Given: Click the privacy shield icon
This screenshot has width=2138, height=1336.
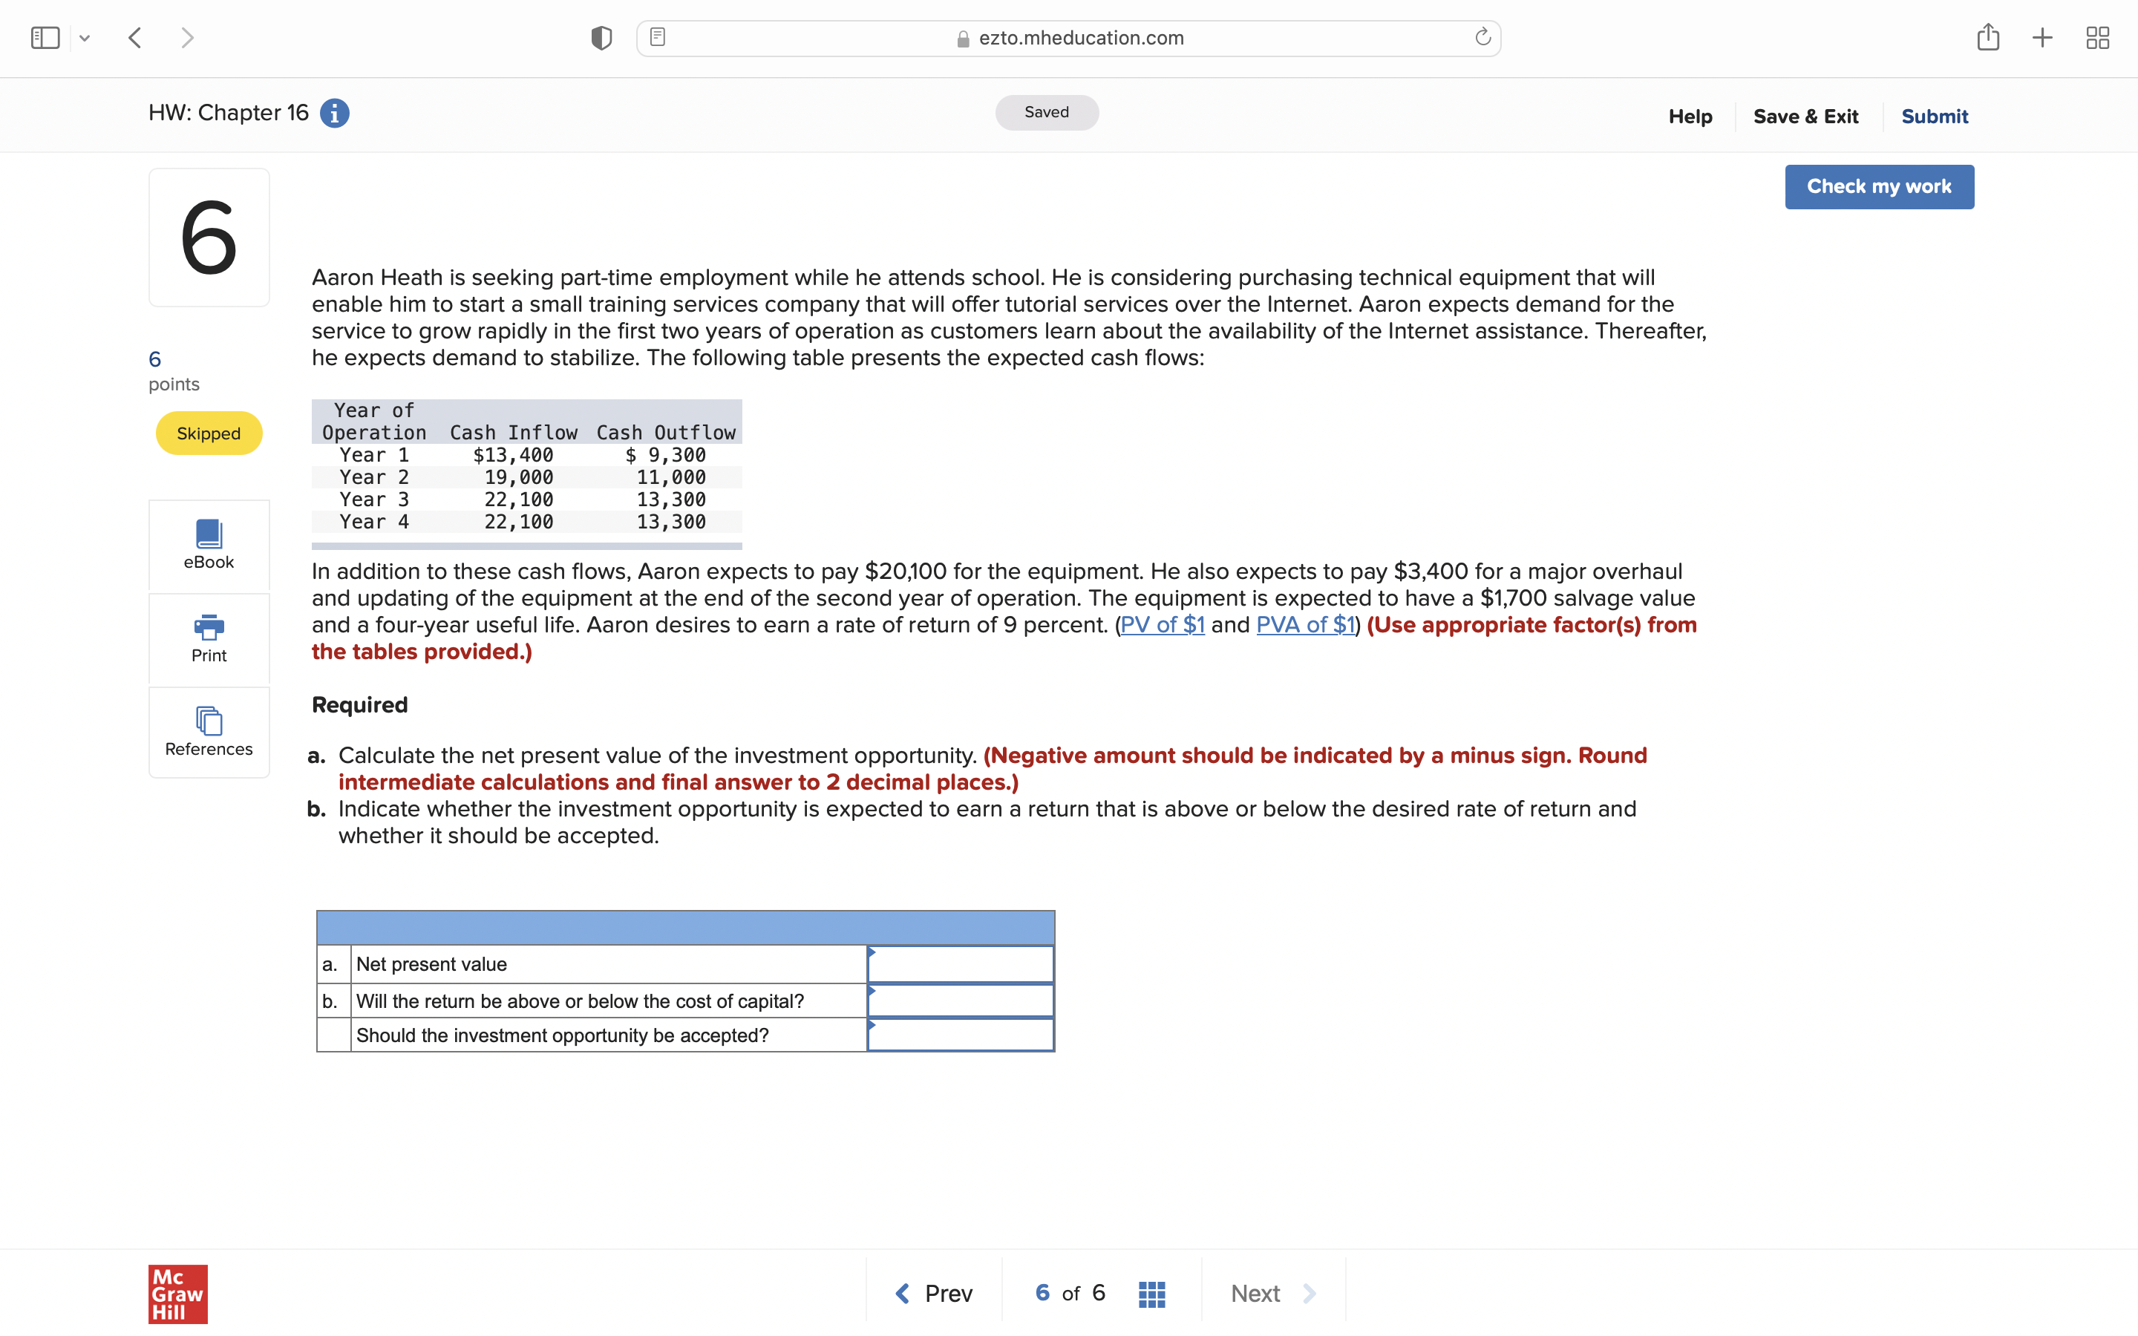Looking at the screenshot, I should point(601,38).
